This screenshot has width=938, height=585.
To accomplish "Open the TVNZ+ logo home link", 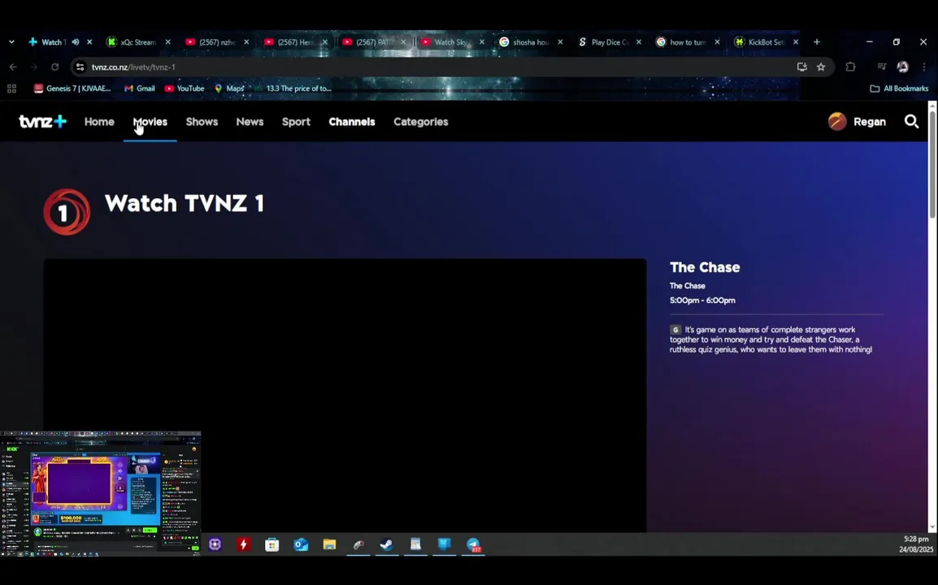I will click(42, 122).
